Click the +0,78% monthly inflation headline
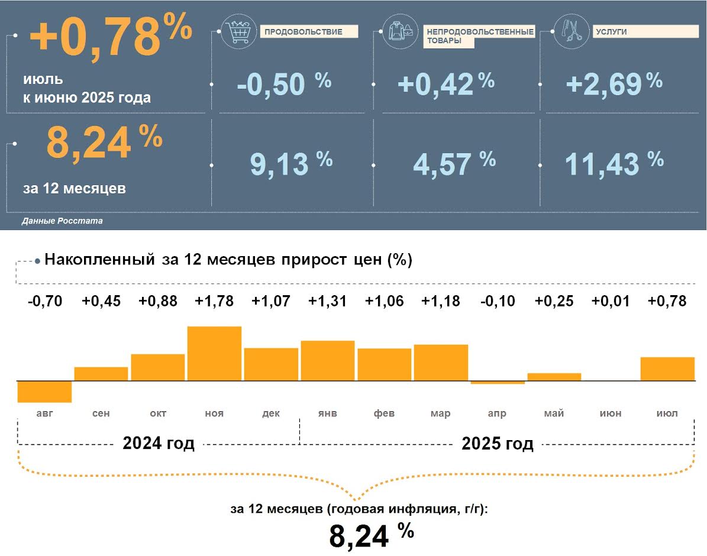 (111, 38)
